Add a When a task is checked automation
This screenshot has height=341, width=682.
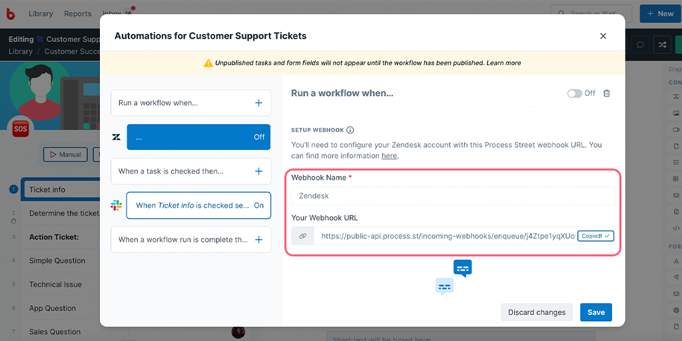[258, 171]
